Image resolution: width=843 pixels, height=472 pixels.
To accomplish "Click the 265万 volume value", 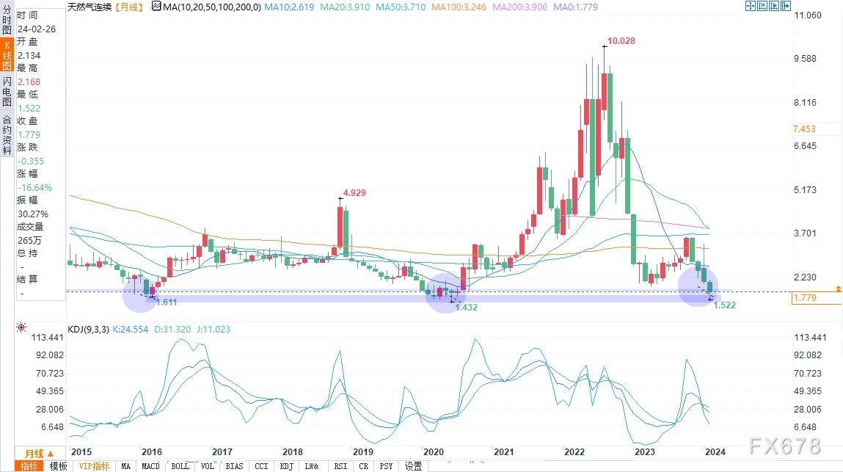I will click(x=29, y=240).
